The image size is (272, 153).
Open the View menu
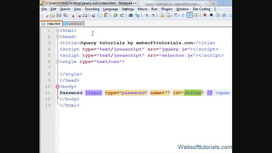[x=77, y=9]
